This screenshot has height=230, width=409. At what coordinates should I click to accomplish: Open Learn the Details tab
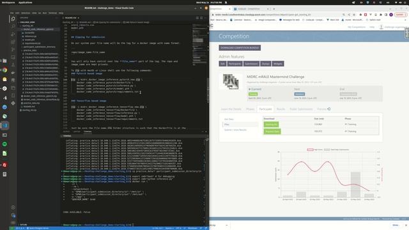point(231,109)
